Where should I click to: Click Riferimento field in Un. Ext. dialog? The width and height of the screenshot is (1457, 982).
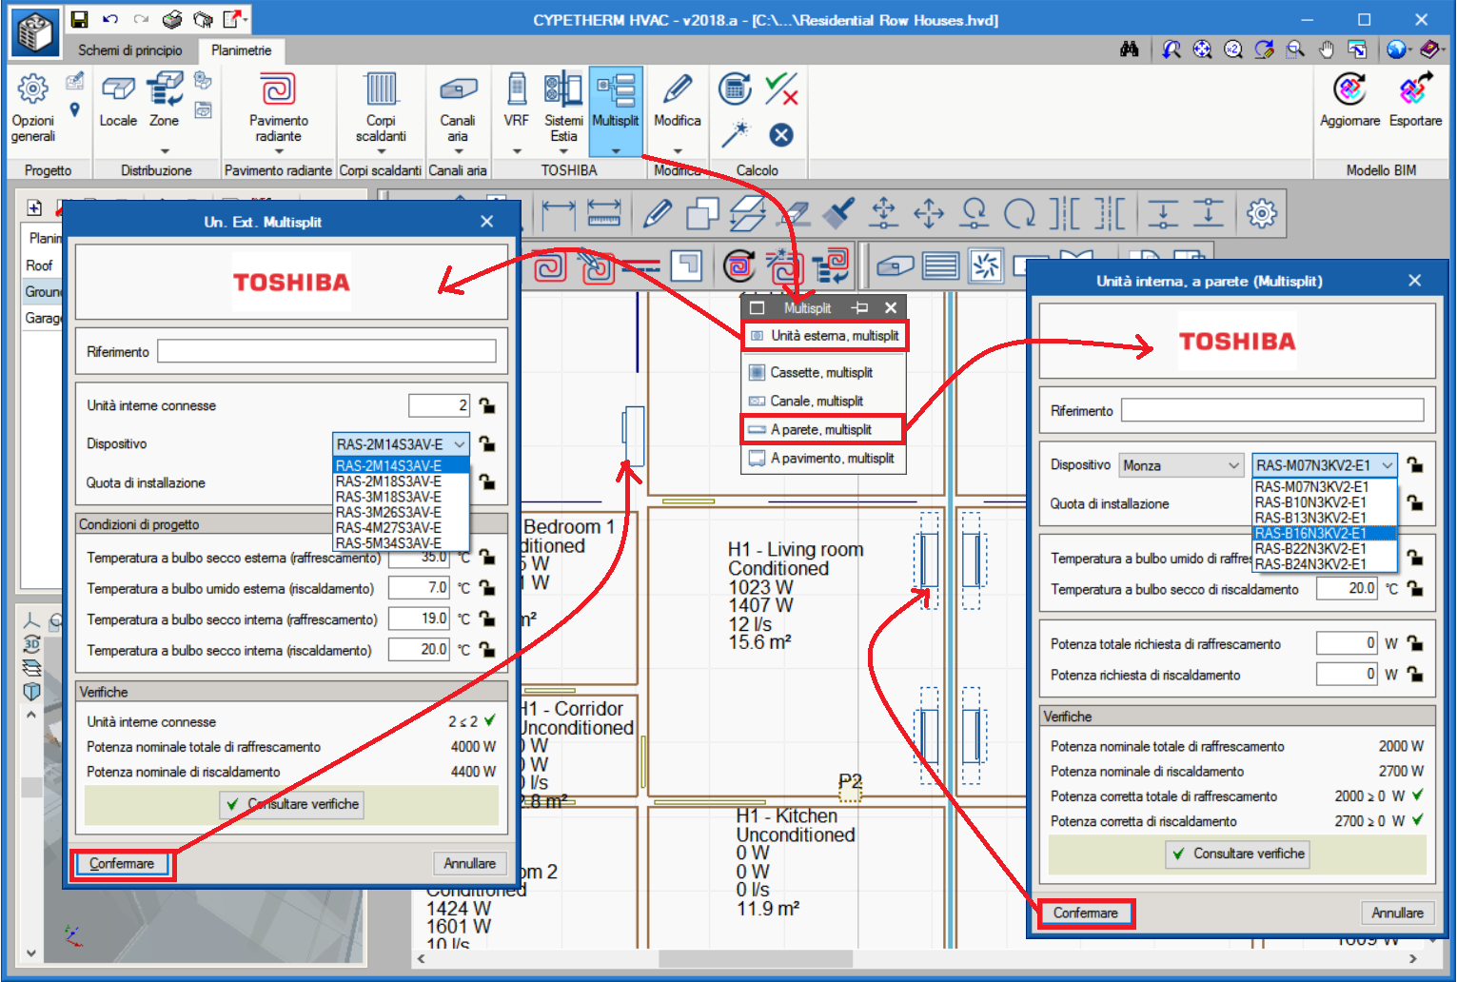(x=326, y=351)
